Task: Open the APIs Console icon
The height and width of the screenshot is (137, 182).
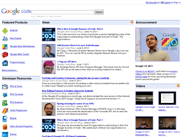Action: (5, 95)
